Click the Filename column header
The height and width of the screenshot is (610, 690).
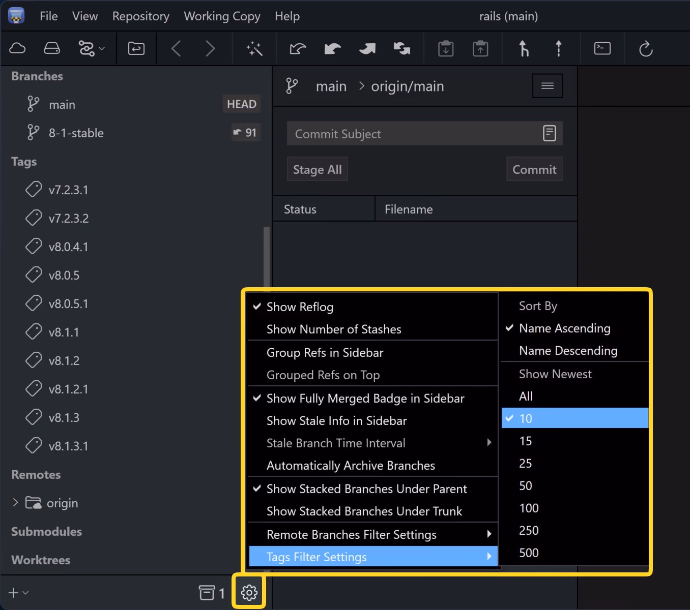coord(476,209)
